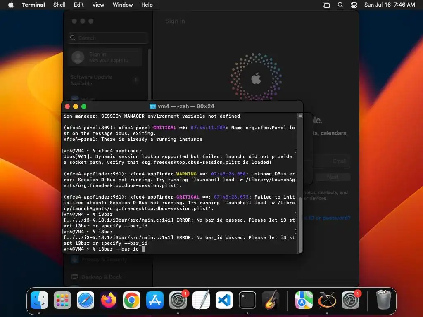Image resolution: width=423 pixels, height=317 pixels.
Task: Open the Edit menu
Action: tap(79, 5)
